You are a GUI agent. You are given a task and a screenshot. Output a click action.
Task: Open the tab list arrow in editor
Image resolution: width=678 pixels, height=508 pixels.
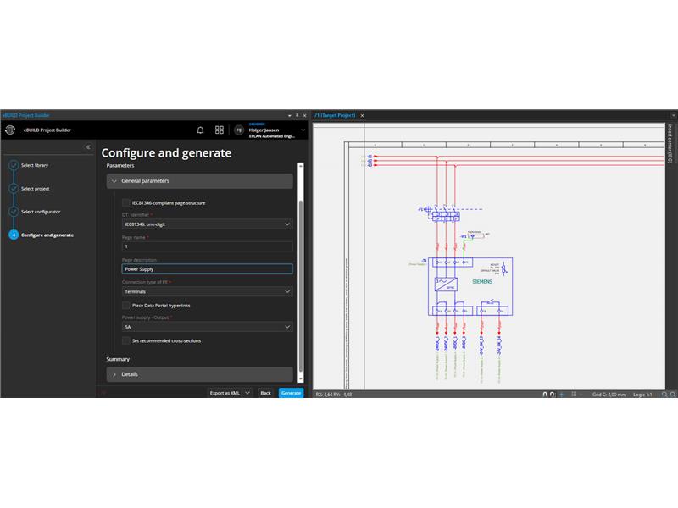pos(673,115)
